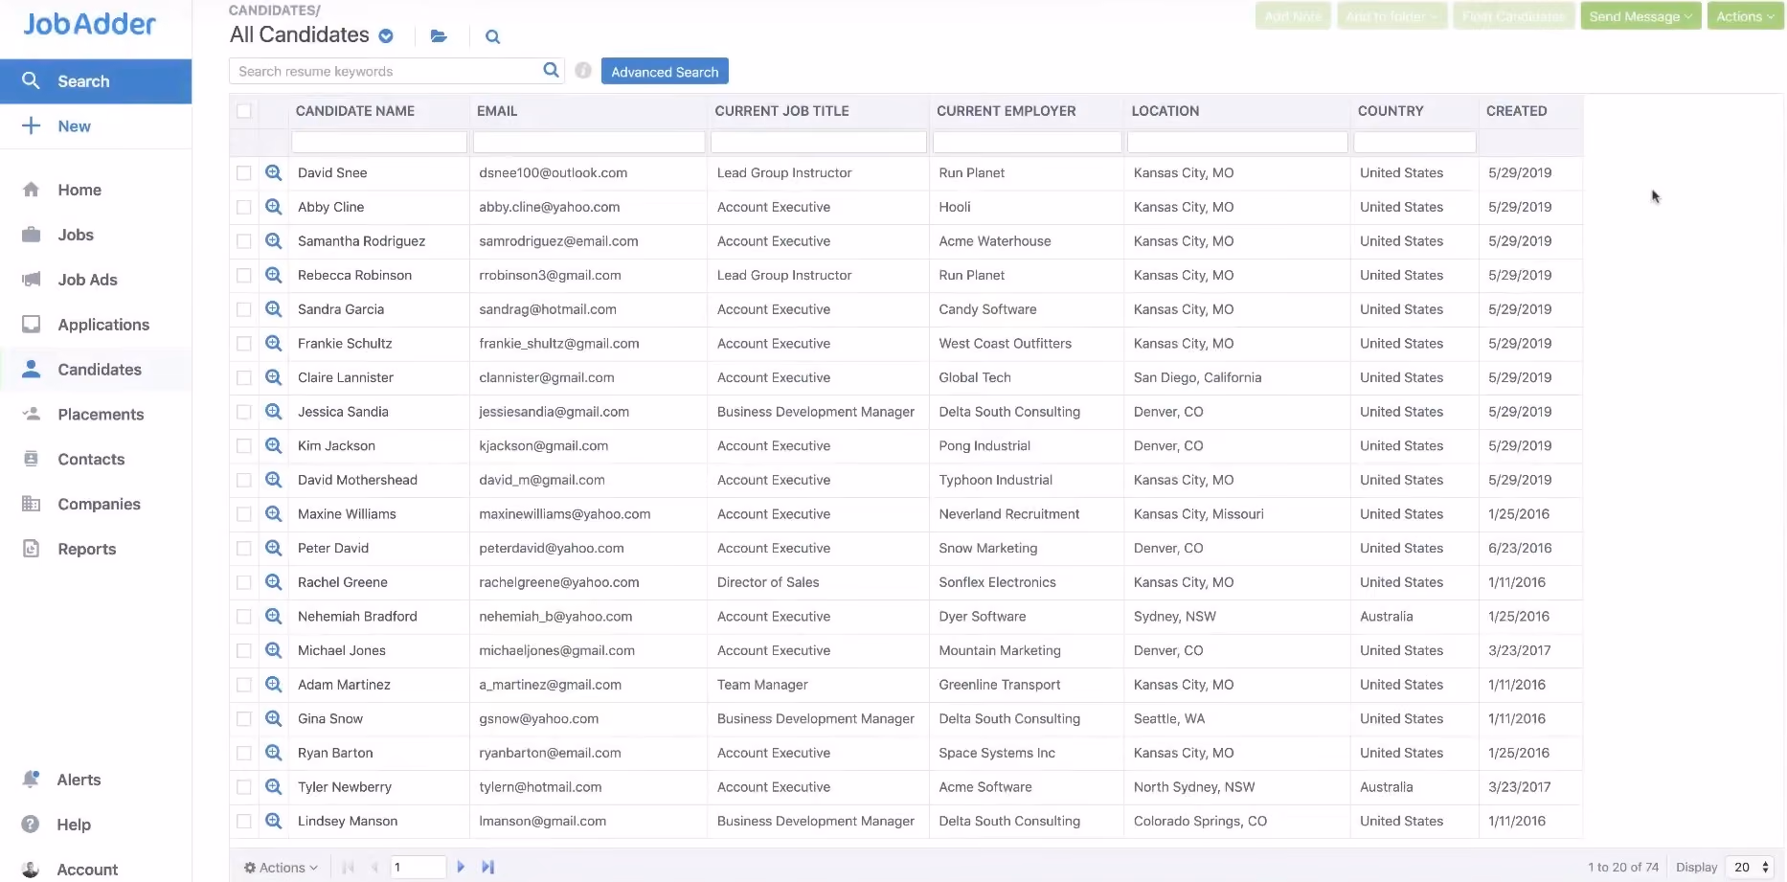The image size is (1787, 882).
Task: Open the top-right Actions dropdown
Action: pyautogui.click(x=1745, y=16)
